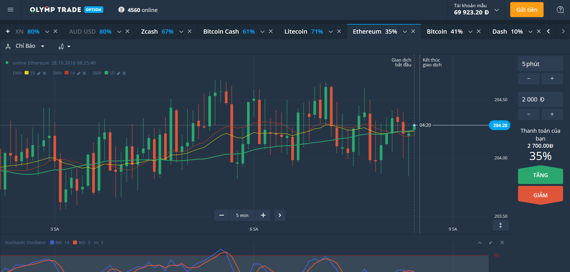
Task: Open the hamburger main menu
Action: coord(11,10)
